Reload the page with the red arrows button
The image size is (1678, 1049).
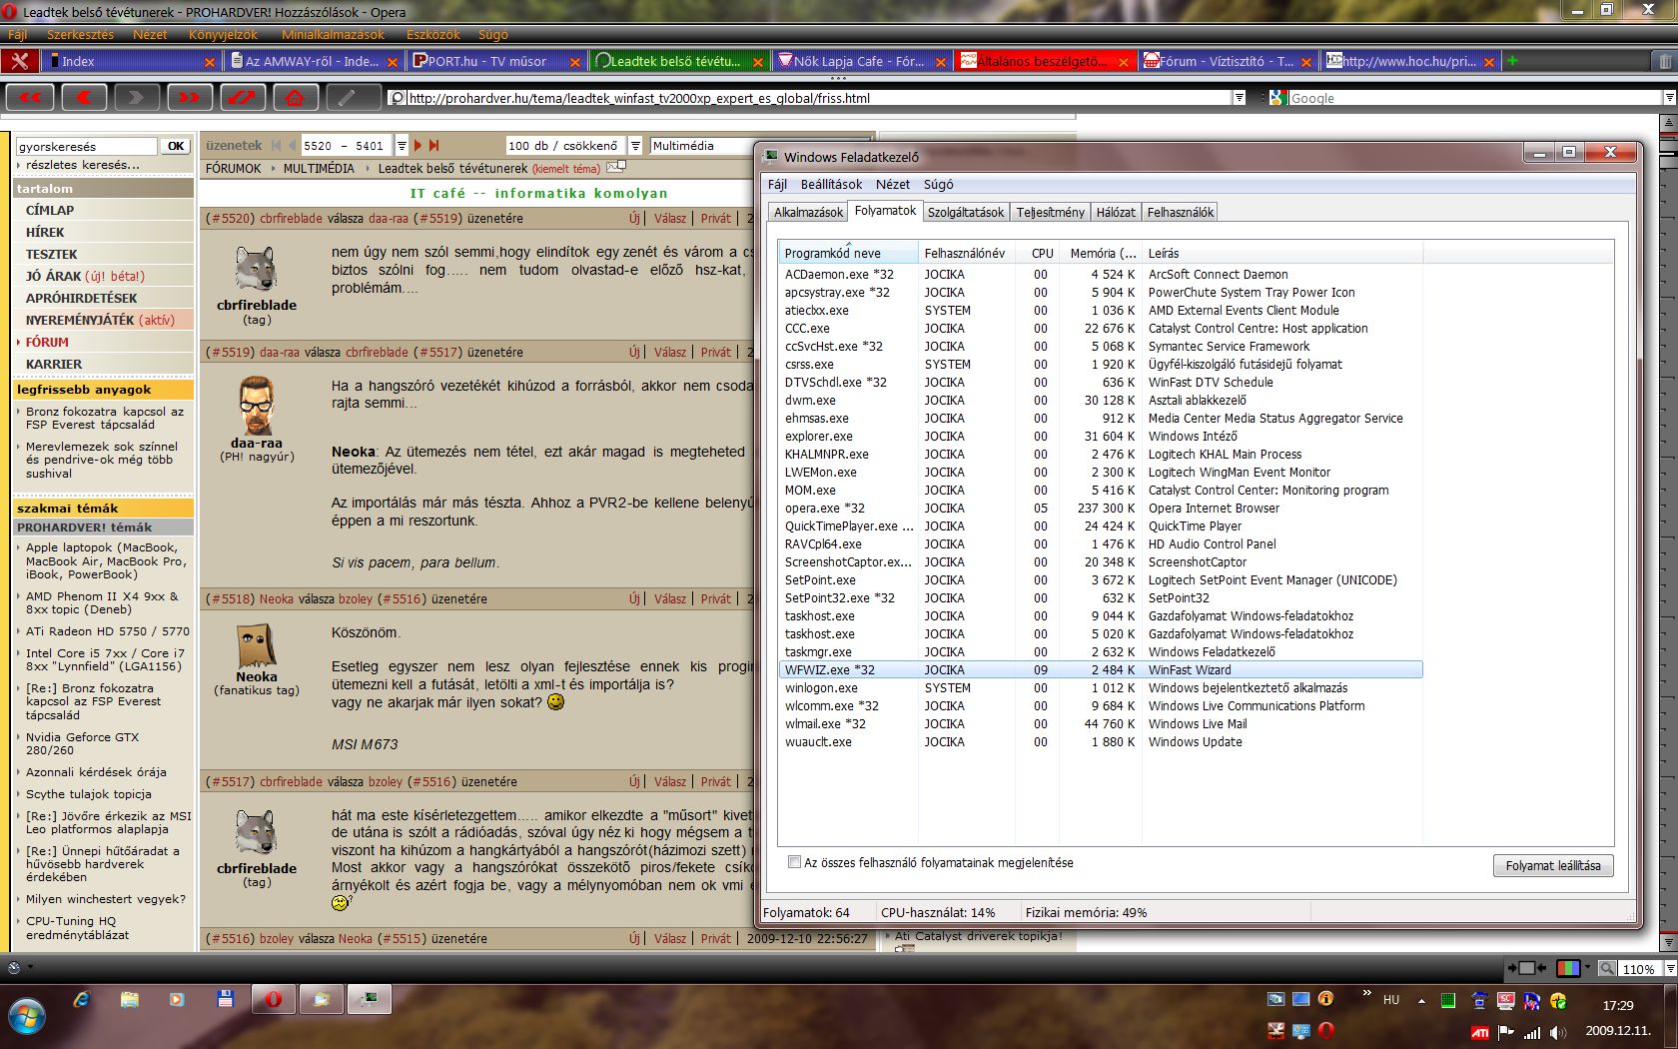click(x=243, y=97)
